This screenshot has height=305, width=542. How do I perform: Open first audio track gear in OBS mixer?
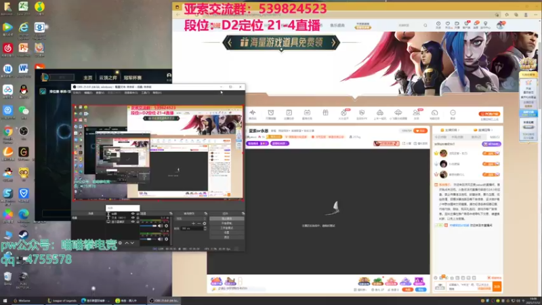(166, 226)
